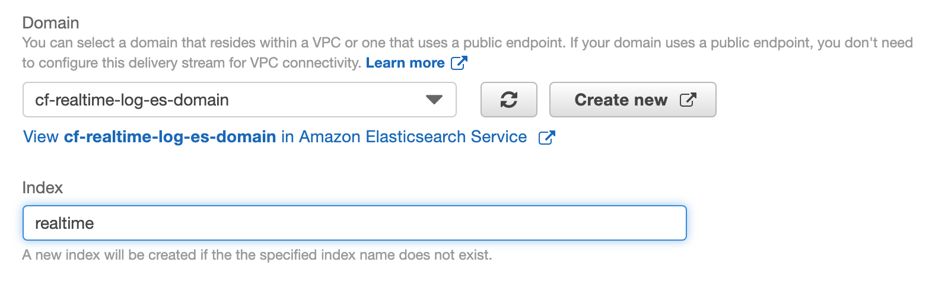Click the external-link icon inside Create new

click(687, 100)
